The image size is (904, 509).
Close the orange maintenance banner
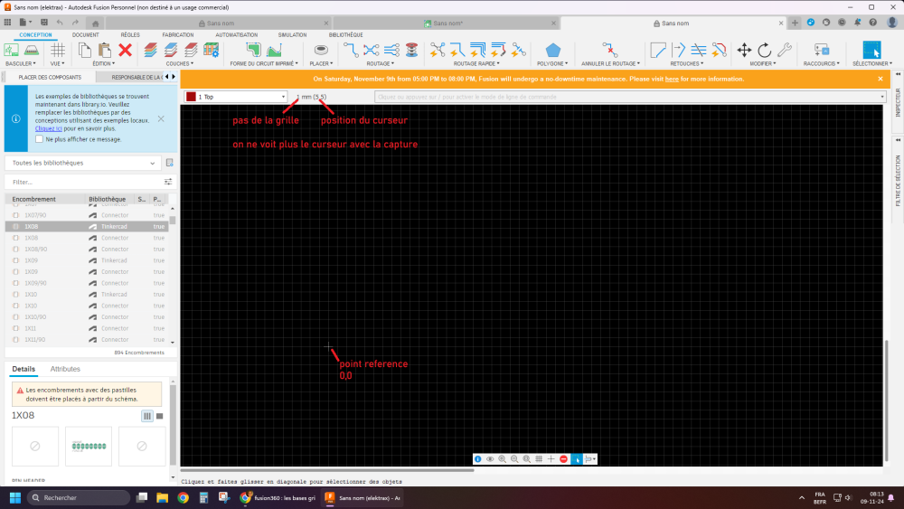click(880, 79)
